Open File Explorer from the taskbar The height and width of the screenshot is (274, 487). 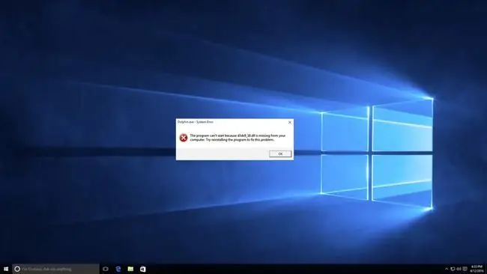(130, 269)
